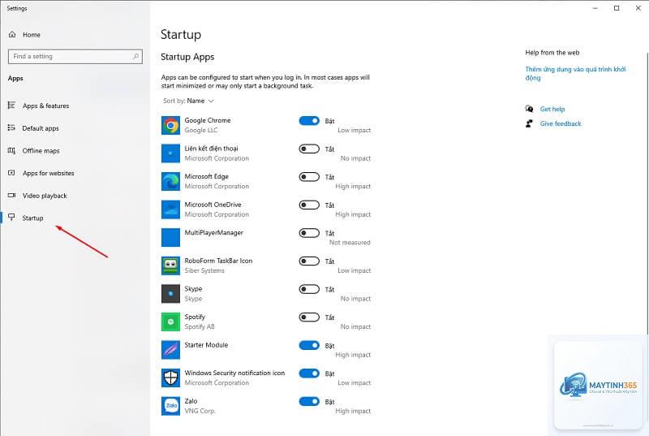Open the Give feedback link
Viewport: 649px width, 436px height.
561,123
